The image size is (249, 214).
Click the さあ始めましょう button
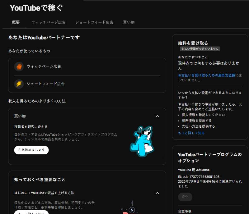tap(31, 150)
